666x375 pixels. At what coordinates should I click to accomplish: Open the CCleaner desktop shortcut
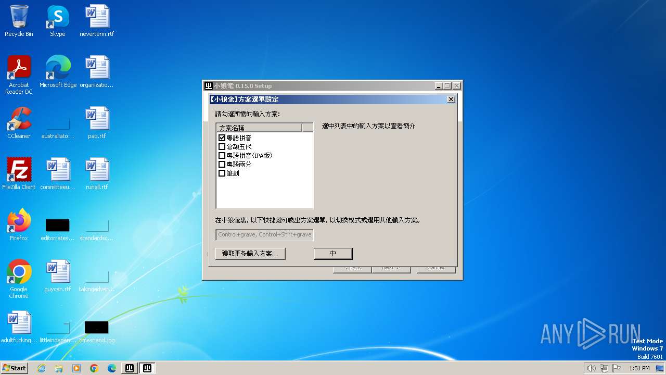pyautogui.click(x=19, y=123)
